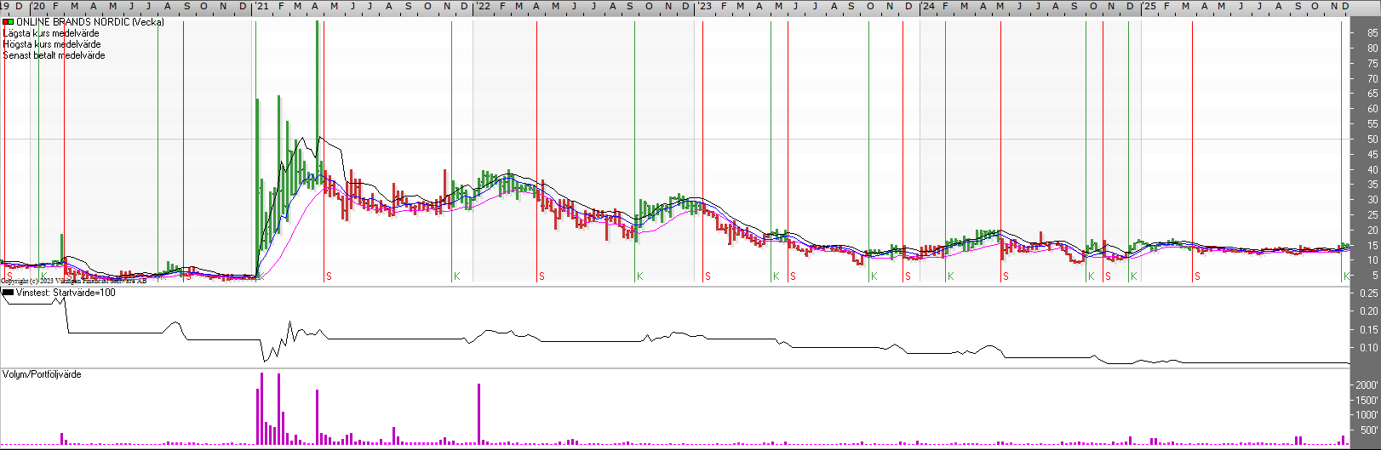The image size is (1381, 450).
Task: Select the '22 year marker on timeline
Action: click(x=482, y=6)
